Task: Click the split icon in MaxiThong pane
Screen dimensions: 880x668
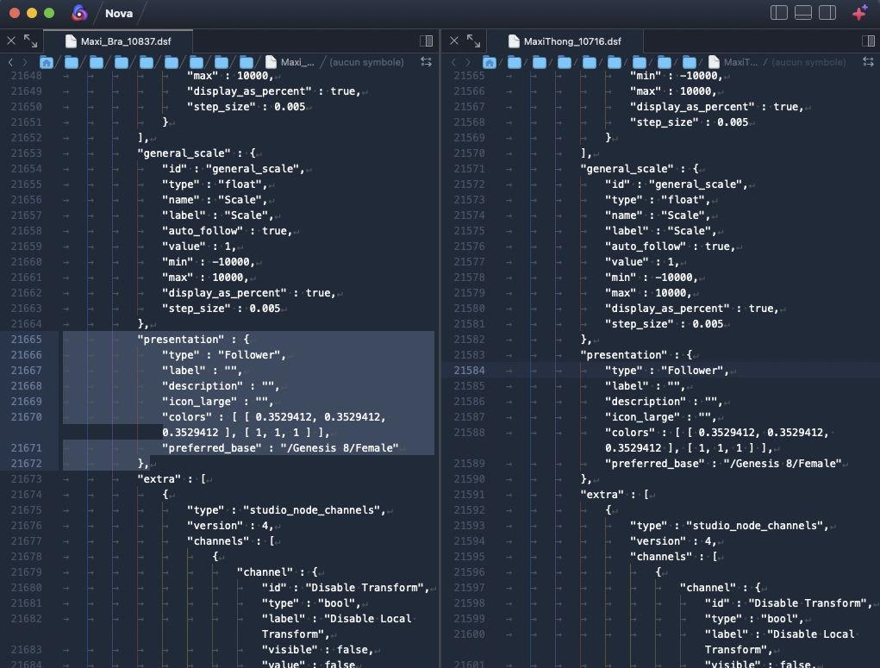Action: 868,41
